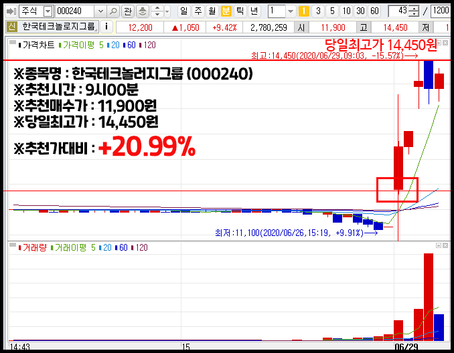This screenshot has width=454, height=353.
Task: Click the 14:43 time axis label
Action: [20, 346]
